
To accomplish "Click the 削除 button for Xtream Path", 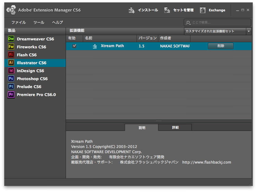I will [221, 46].
